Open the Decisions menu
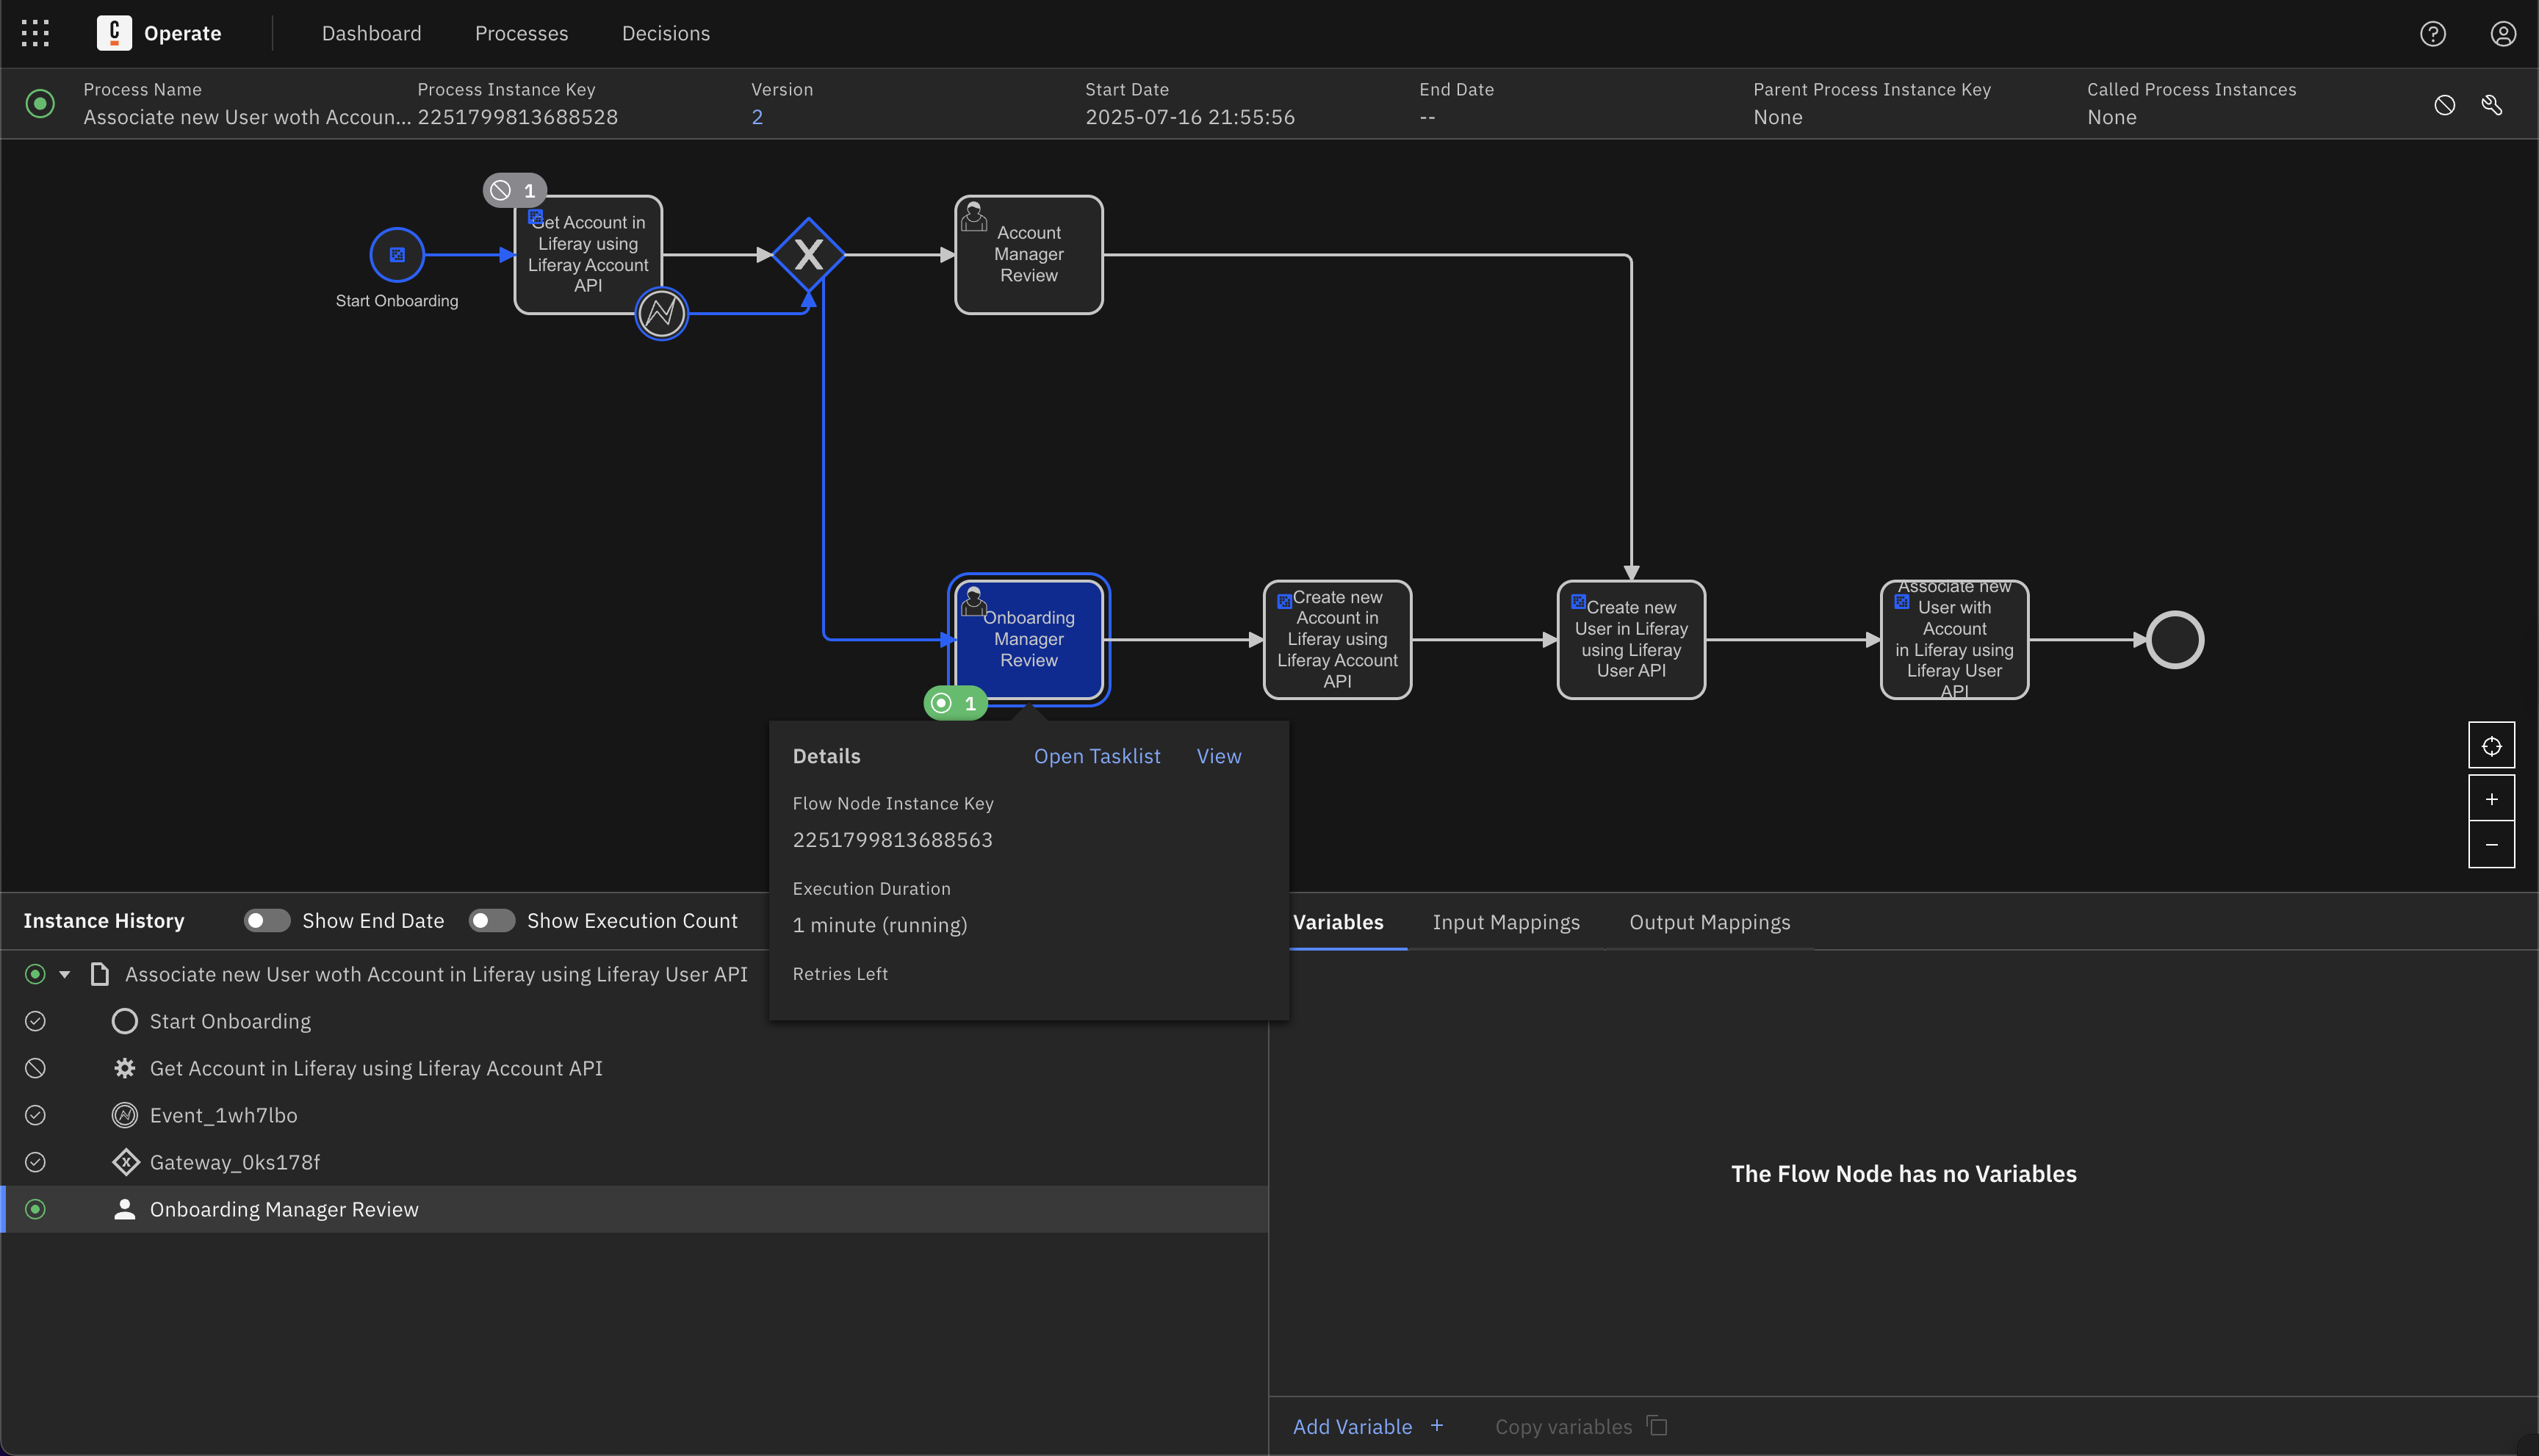 click(666, 33)
